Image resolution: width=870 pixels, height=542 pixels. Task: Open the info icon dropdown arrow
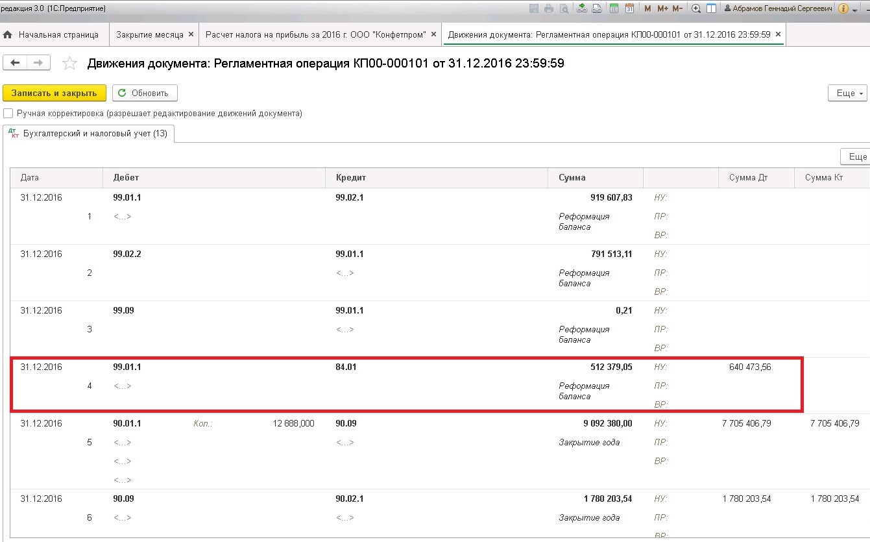[855, 10]
